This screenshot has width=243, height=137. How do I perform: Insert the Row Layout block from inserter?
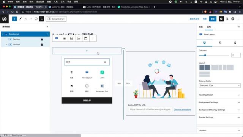[87, 75]
